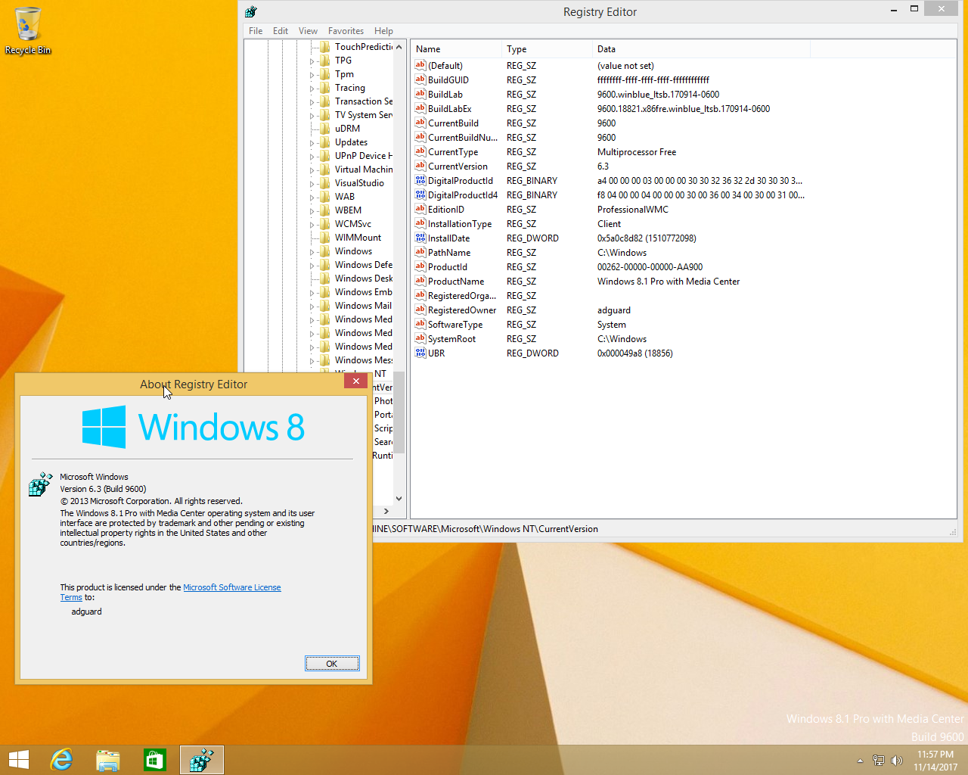Click the Registry Editor title bar icon
The width and height of the screenshot is (968, 775).
coord(251,11)
